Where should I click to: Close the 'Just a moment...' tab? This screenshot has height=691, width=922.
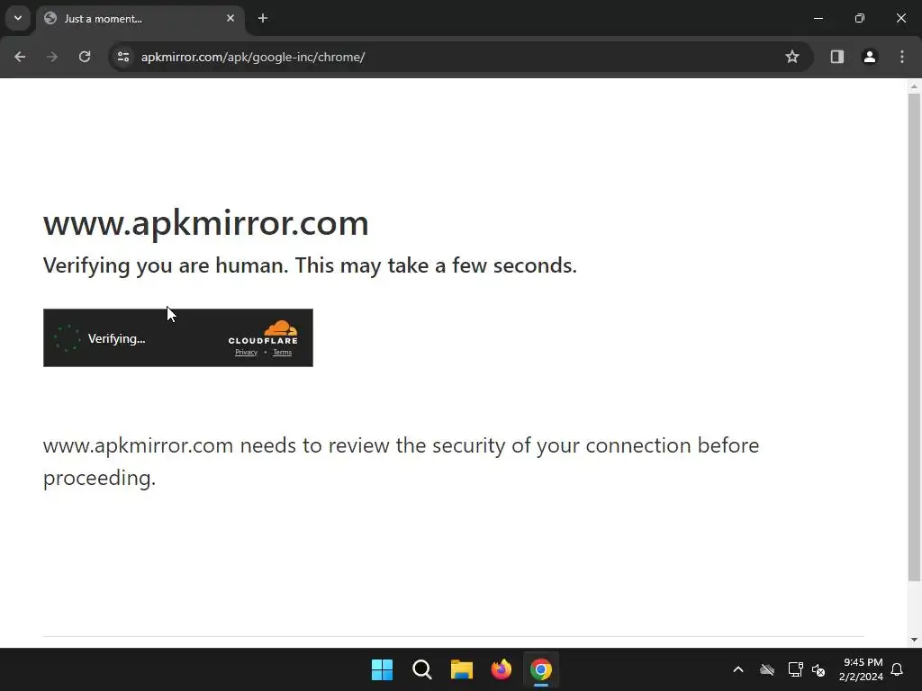point(230,18)
